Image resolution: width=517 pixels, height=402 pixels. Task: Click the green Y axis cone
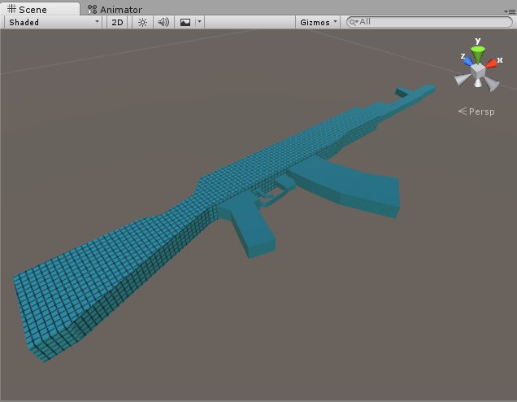pyautogui.click(x=478, y=53)
